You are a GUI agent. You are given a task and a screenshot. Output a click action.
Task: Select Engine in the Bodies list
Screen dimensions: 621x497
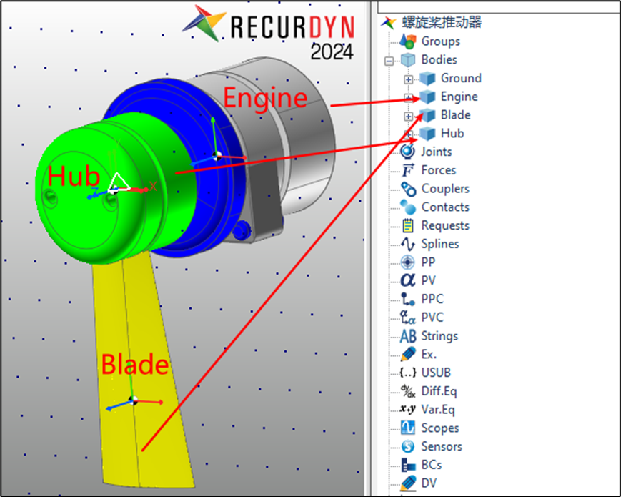tap(459, 97)
